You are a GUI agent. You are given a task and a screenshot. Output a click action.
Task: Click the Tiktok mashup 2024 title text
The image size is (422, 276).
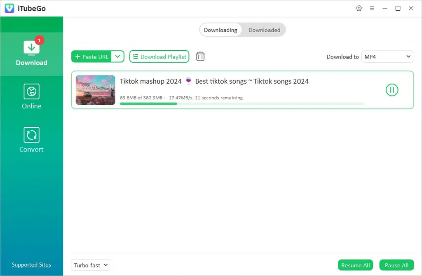pos(214,81)
